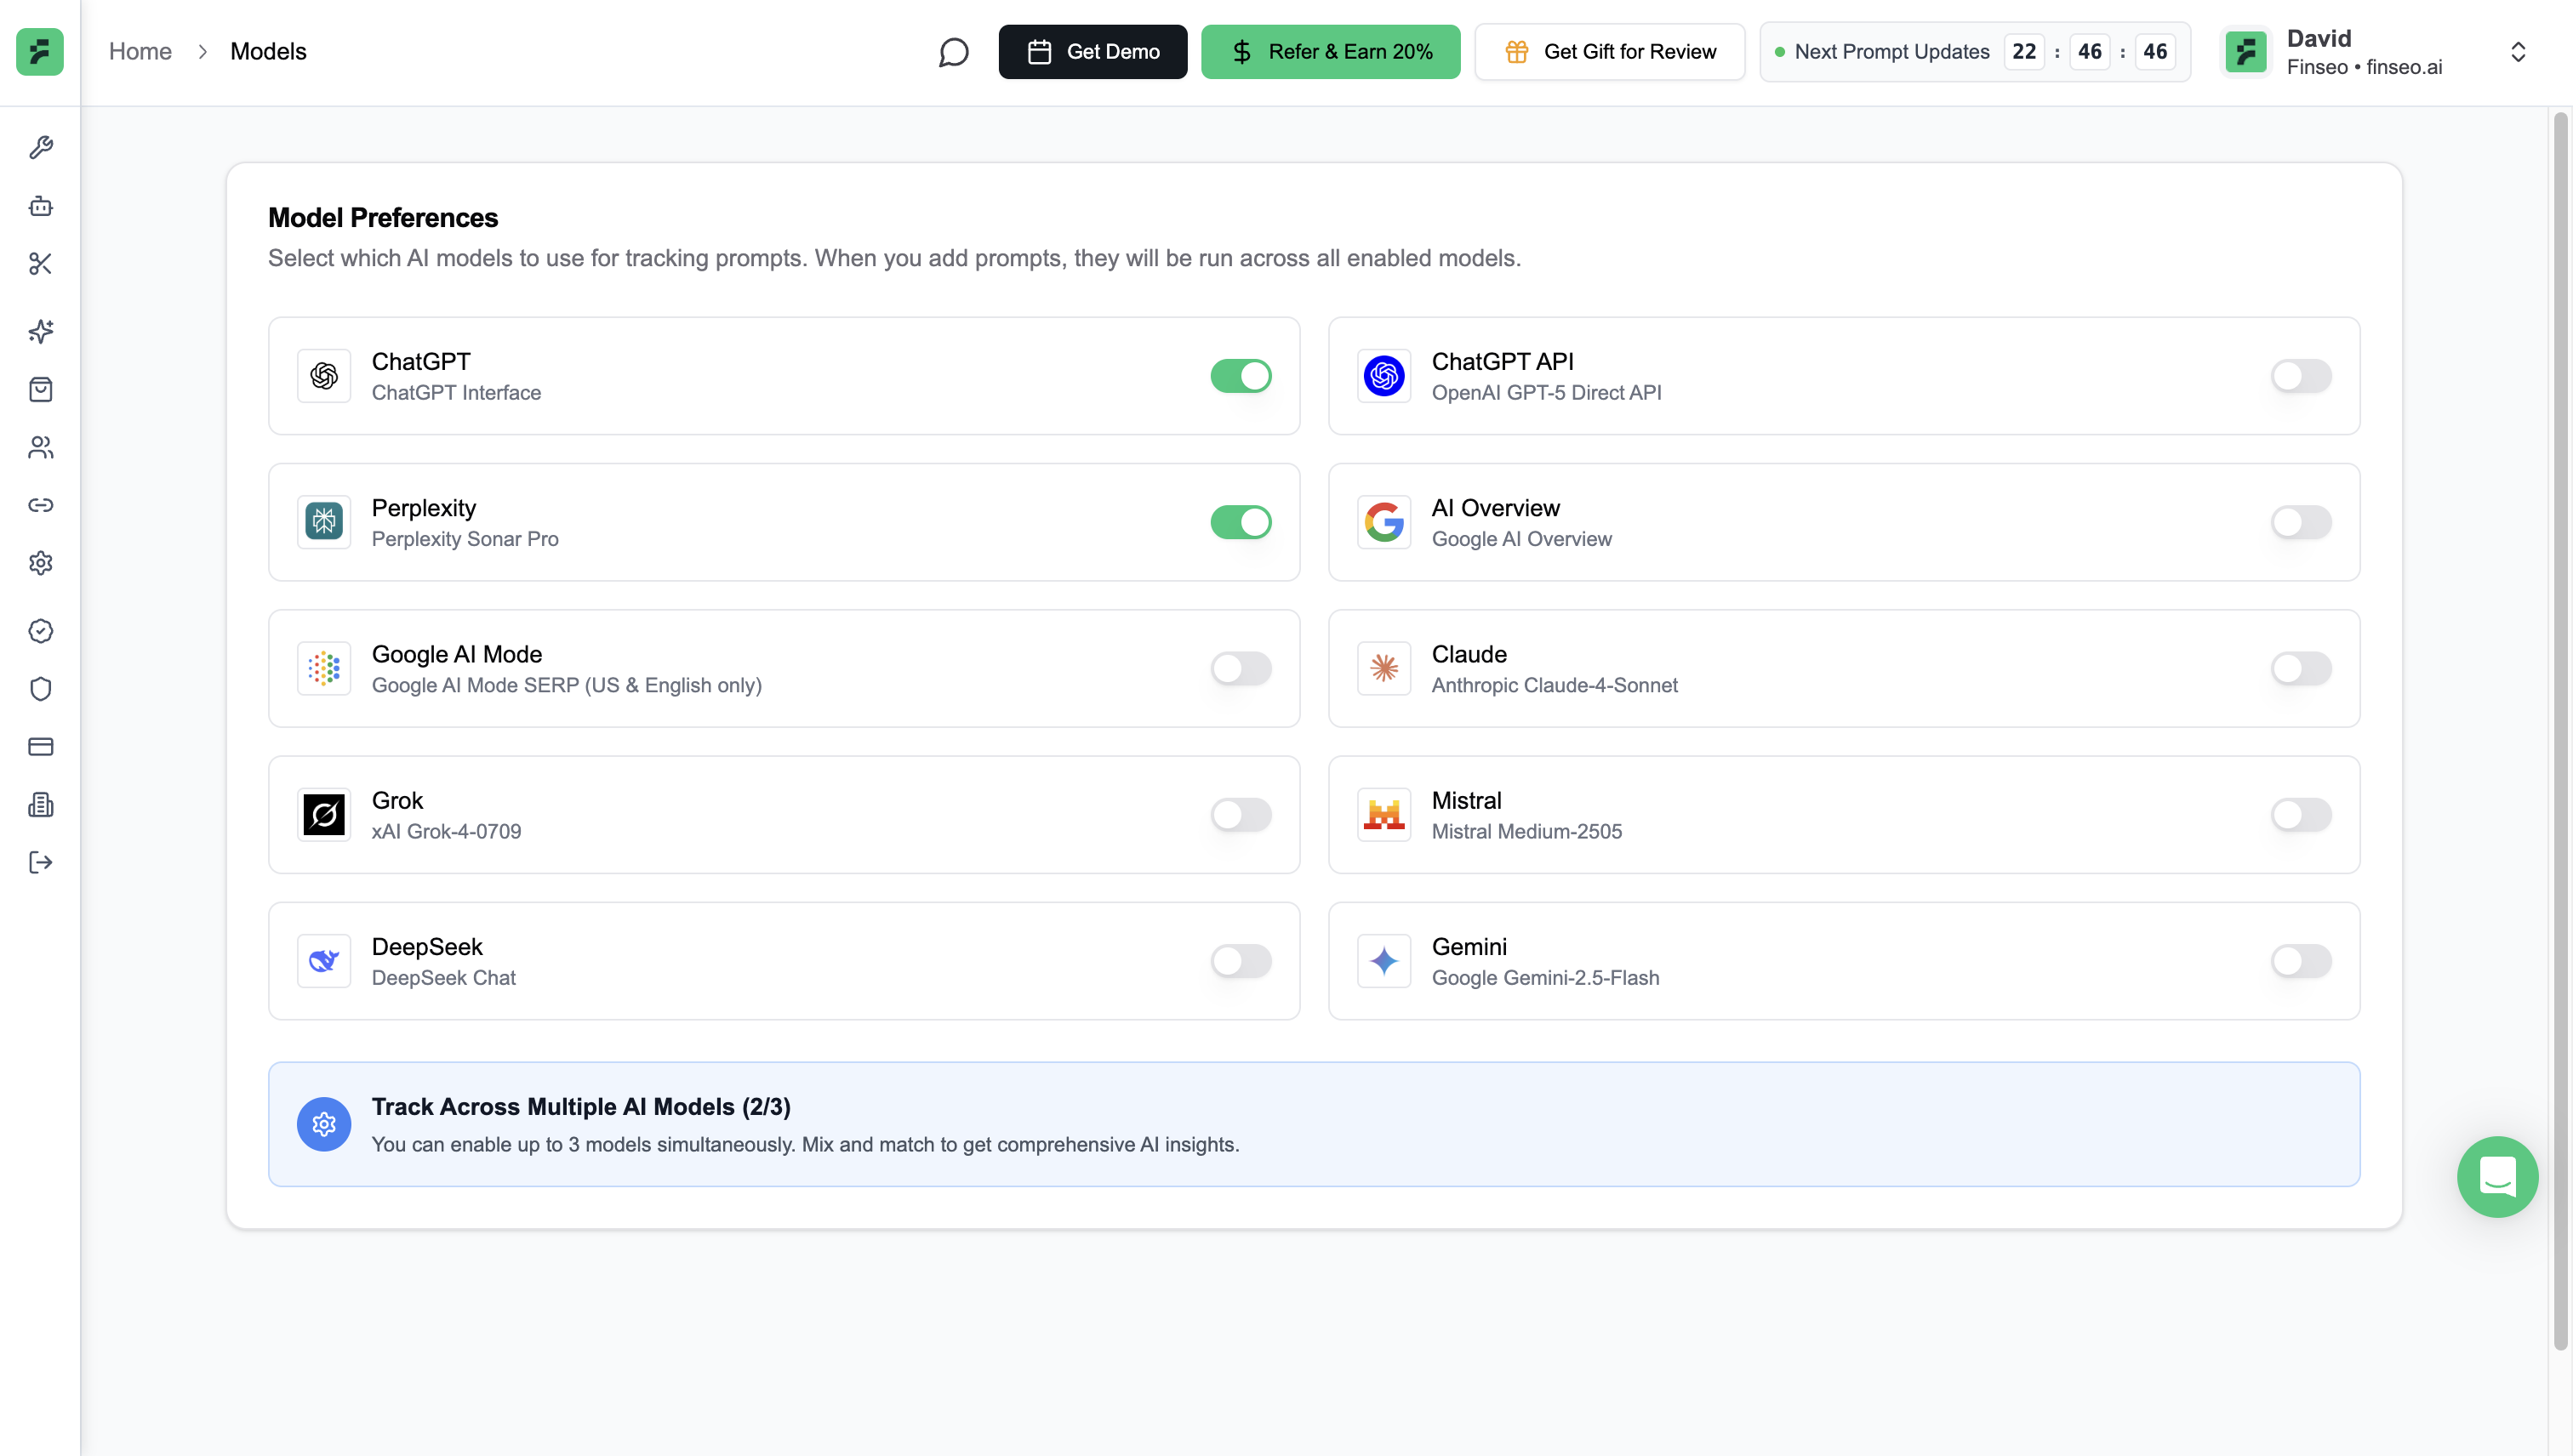The image size is (2573, 1456).
Task: Open the green support chat widget
Action: point(2497,1176)
